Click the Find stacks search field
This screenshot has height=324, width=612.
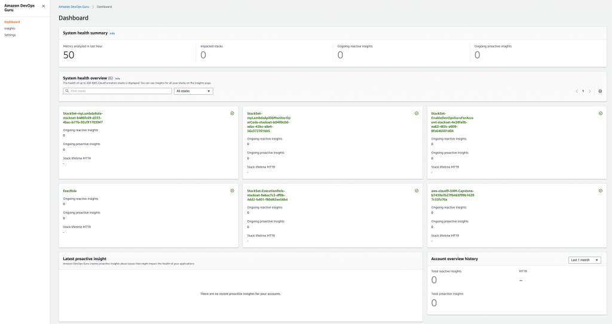point(117,91)
